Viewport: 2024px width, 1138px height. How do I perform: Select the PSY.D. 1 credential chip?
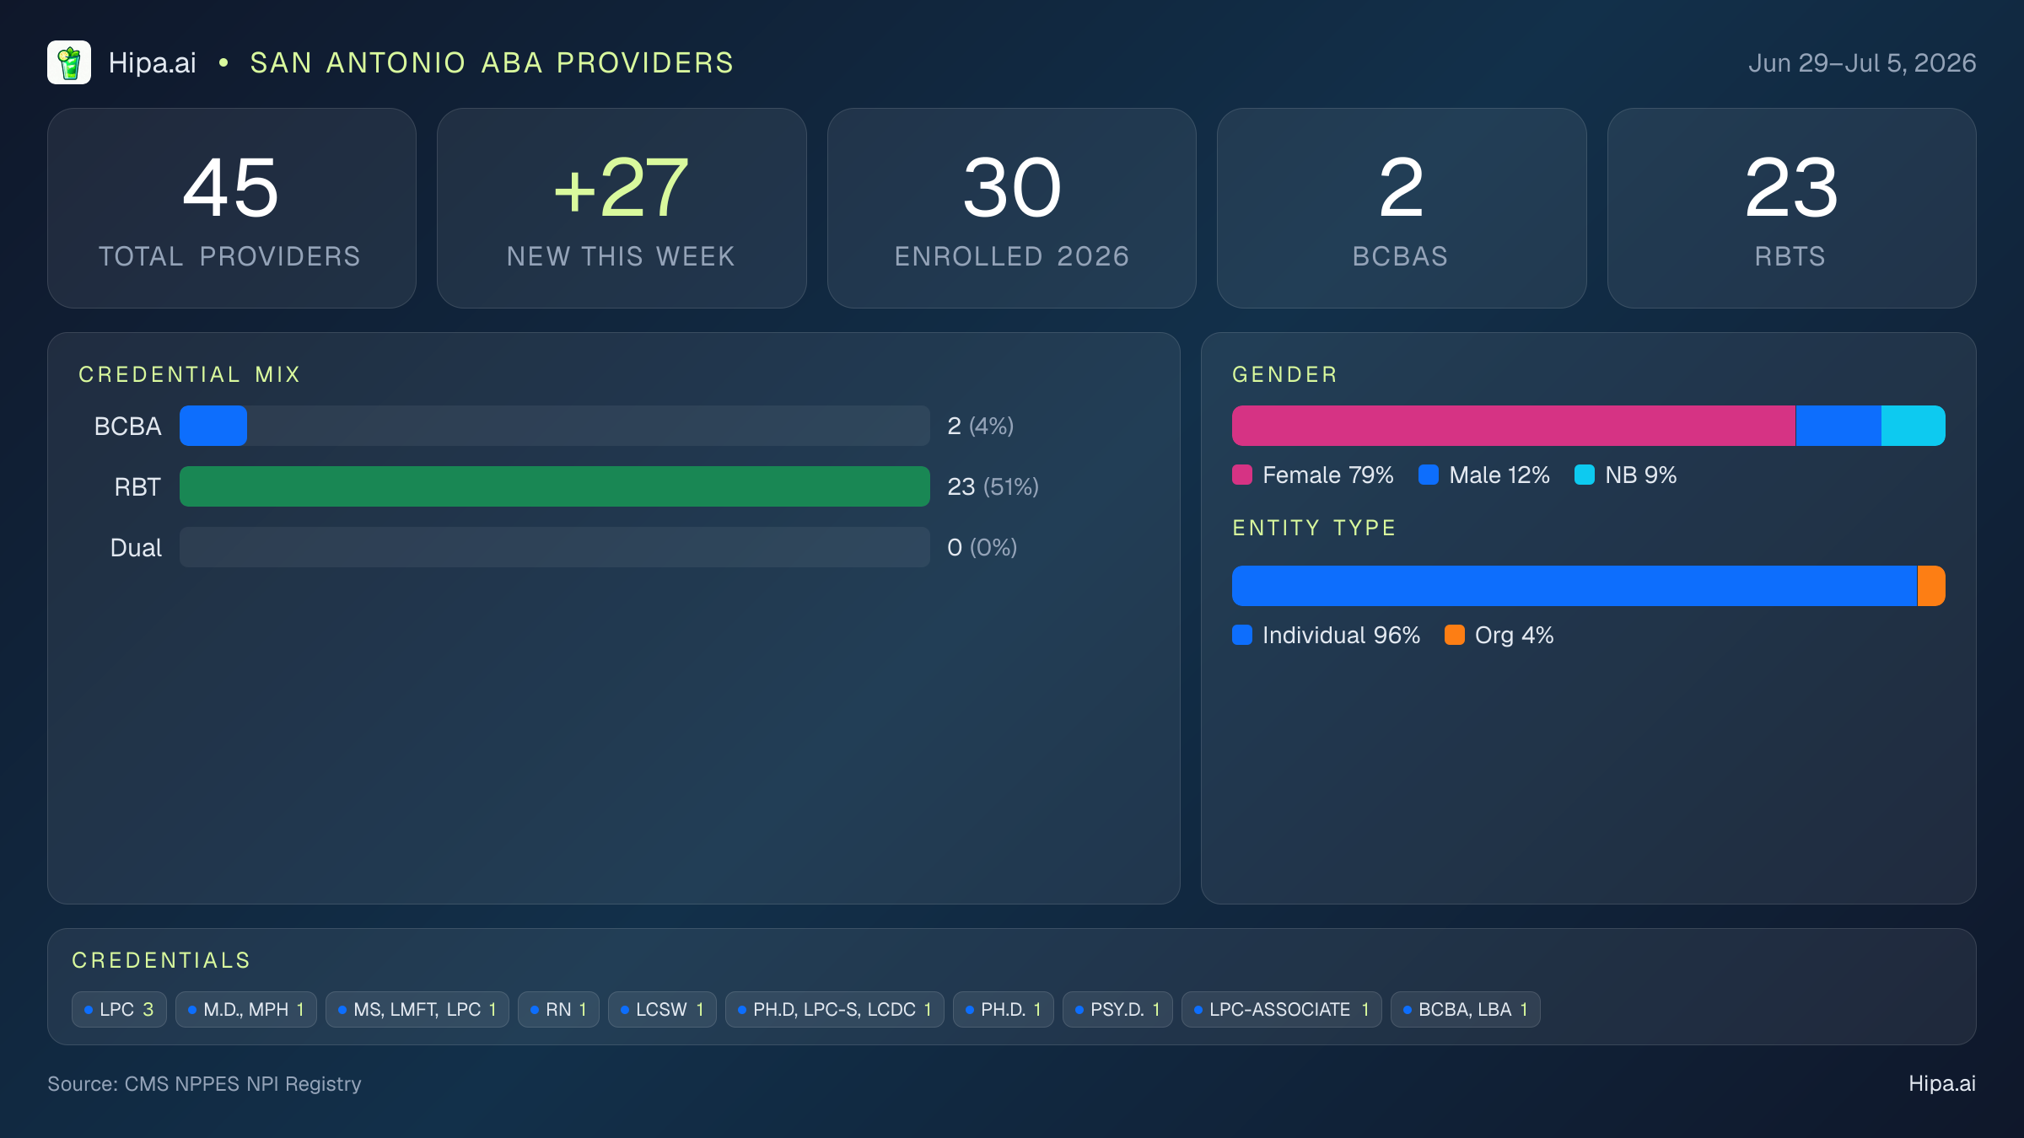1117,1009
